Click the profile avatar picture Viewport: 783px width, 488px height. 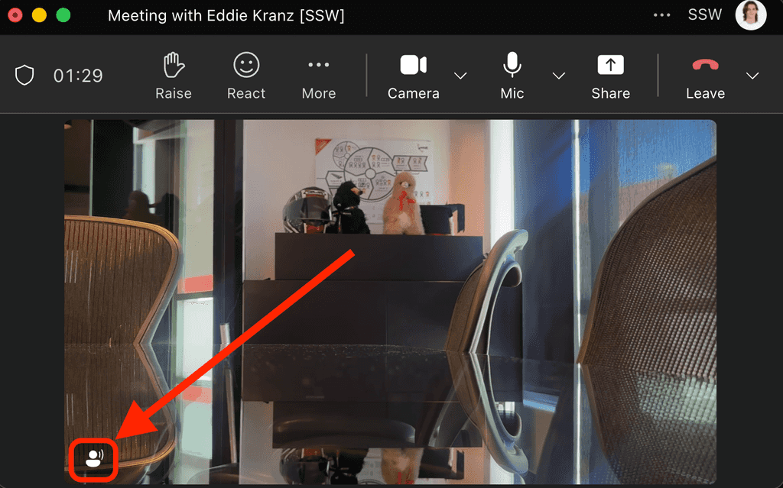[750, 15]
